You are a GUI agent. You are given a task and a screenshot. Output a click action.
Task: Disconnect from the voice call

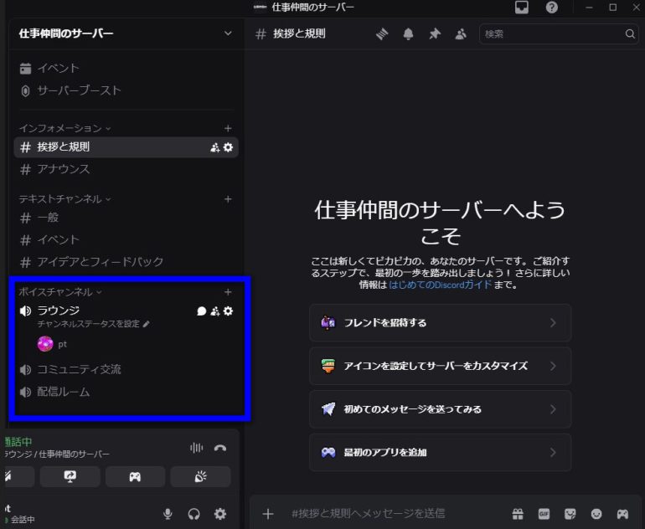[220, 448]
